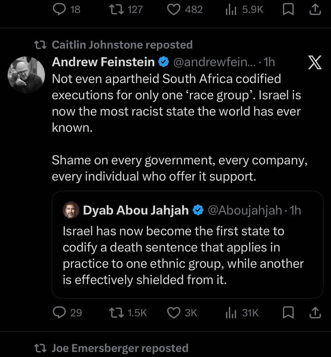Open Dyab Abou Jahjah's avatar

[x=71, y=210]
